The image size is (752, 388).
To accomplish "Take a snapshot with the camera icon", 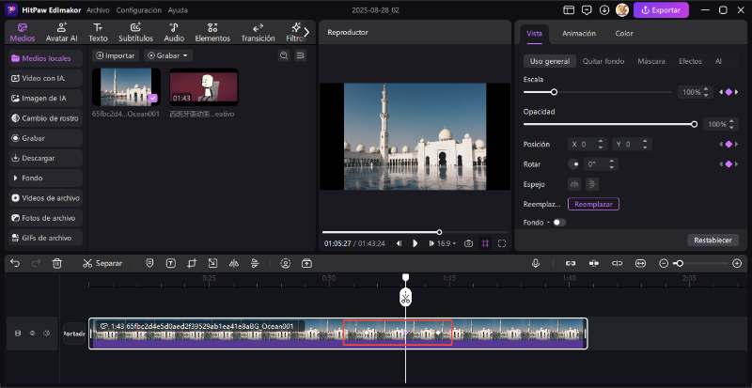I will pyautogui.click(x=468, y=243).
